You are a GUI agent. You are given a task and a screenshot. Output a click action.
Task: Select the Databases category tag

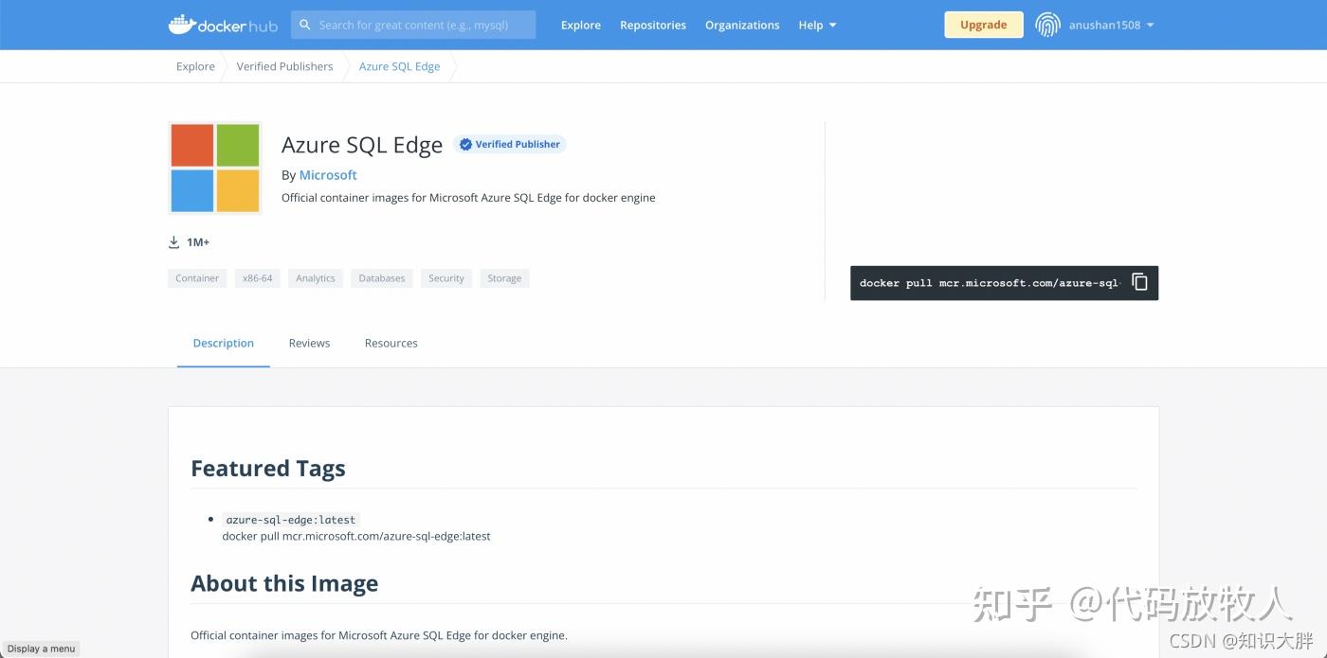pyautogui.click(x=381, y=277)
